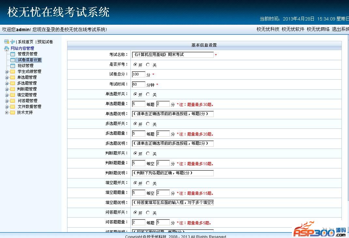Viewport: 349px width, 238px height.
Task: Click the 预览试卷 link
Action: pos(45,42)
